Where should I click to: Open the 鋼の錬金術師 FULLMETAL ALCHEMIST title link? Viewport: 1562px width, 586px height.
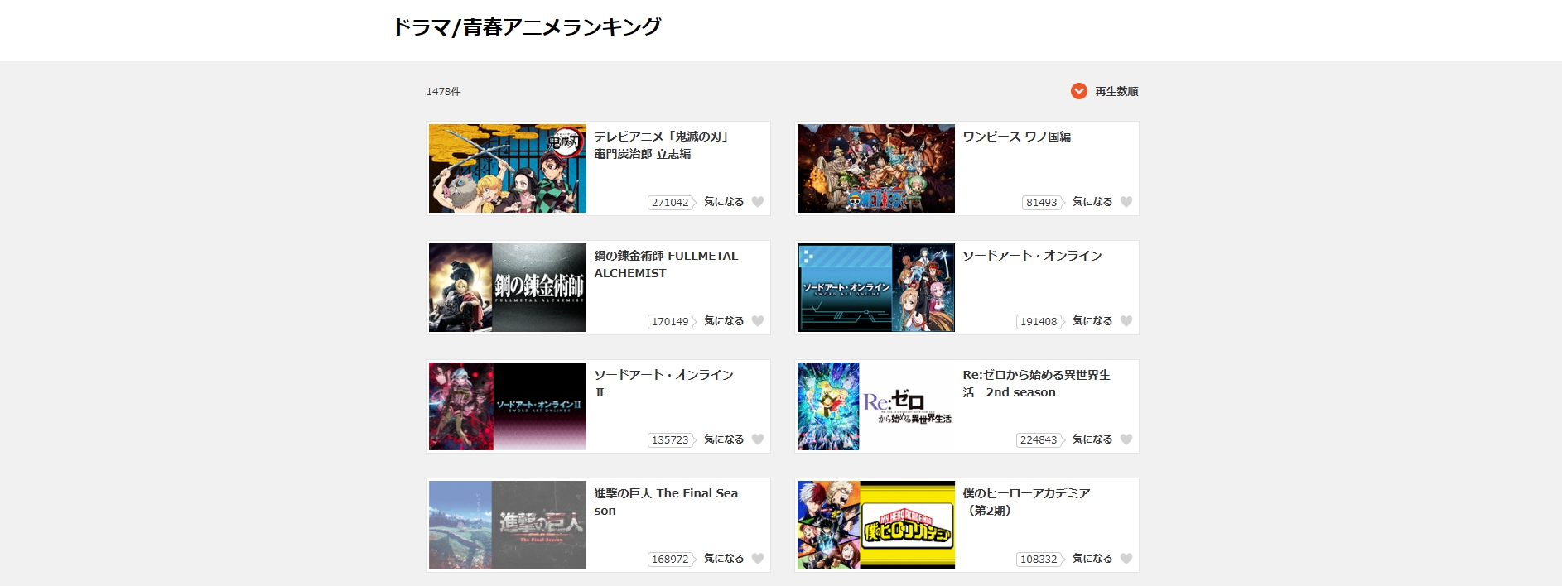666,265
